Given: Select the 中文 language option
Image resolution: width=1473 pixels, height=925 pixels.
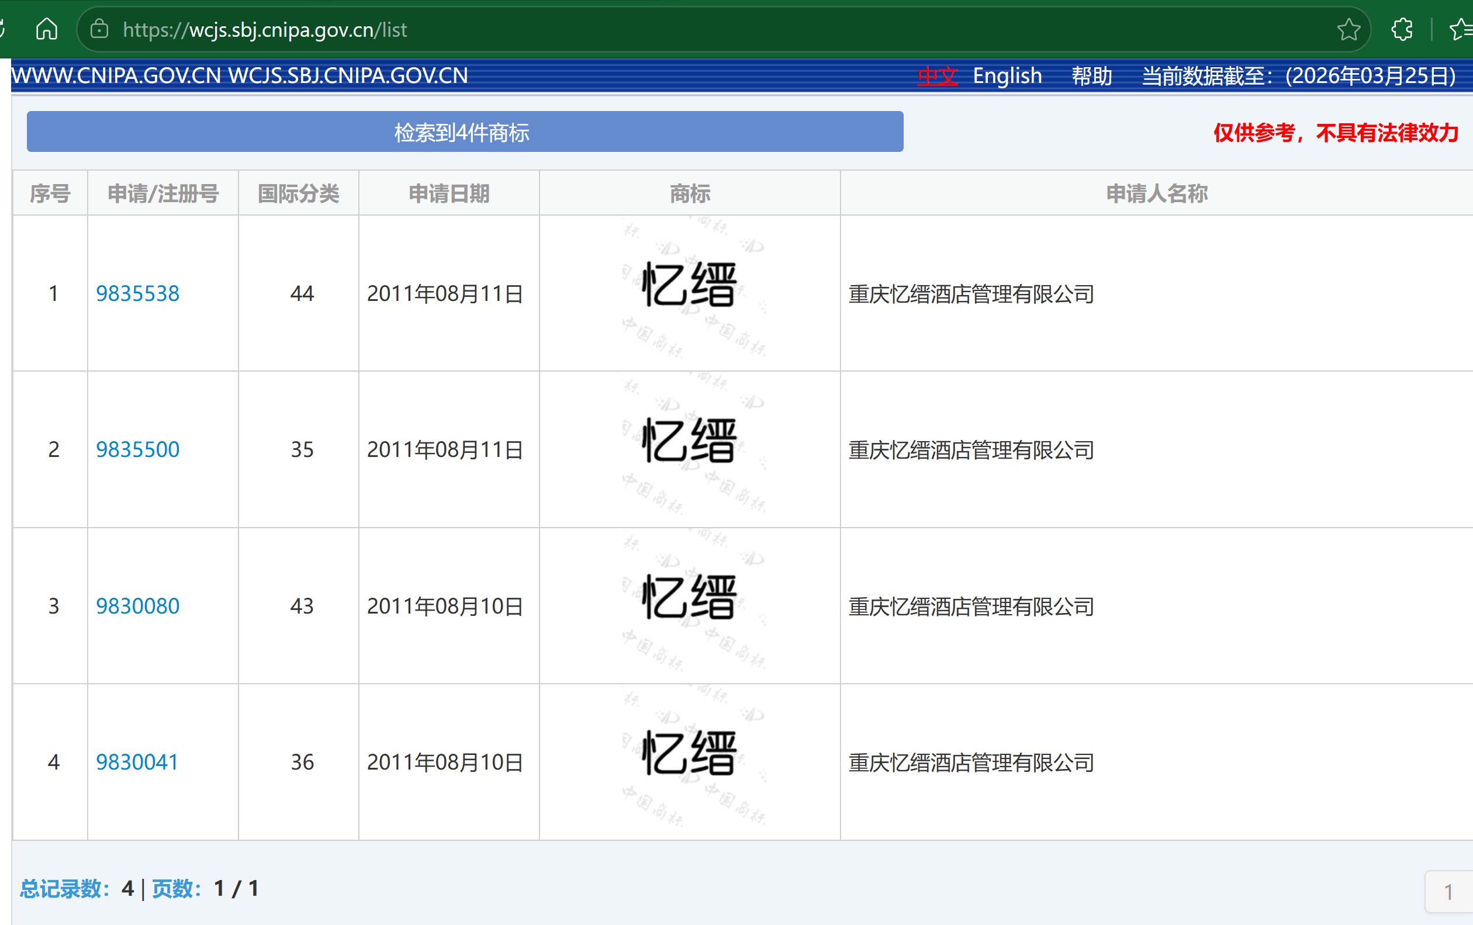Looking at the screenshot, I should (x=937, y=76).
